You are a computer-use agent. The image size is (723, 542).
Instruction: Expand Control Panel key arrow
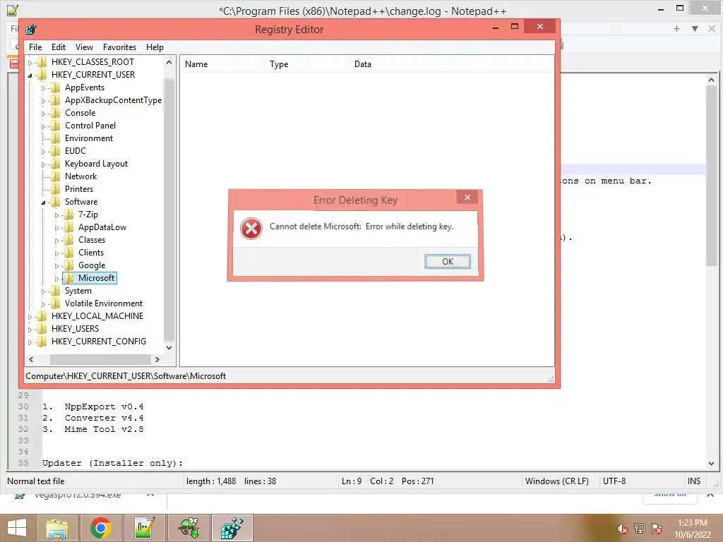(x=43, y=126)
